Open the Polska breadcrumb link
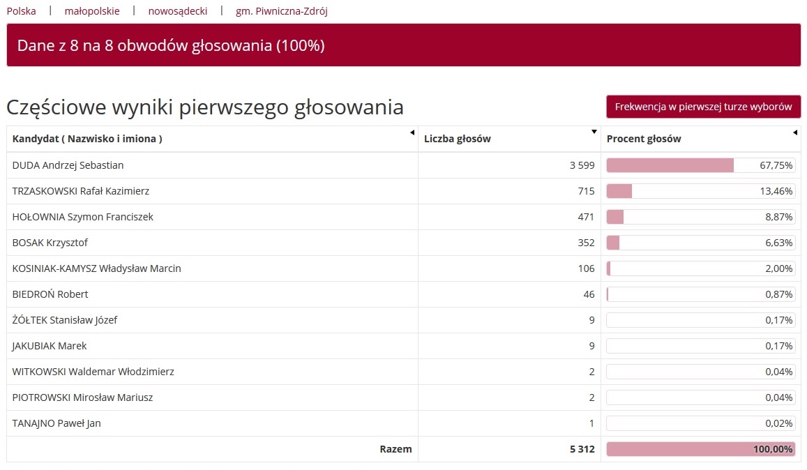 [21, 10]
